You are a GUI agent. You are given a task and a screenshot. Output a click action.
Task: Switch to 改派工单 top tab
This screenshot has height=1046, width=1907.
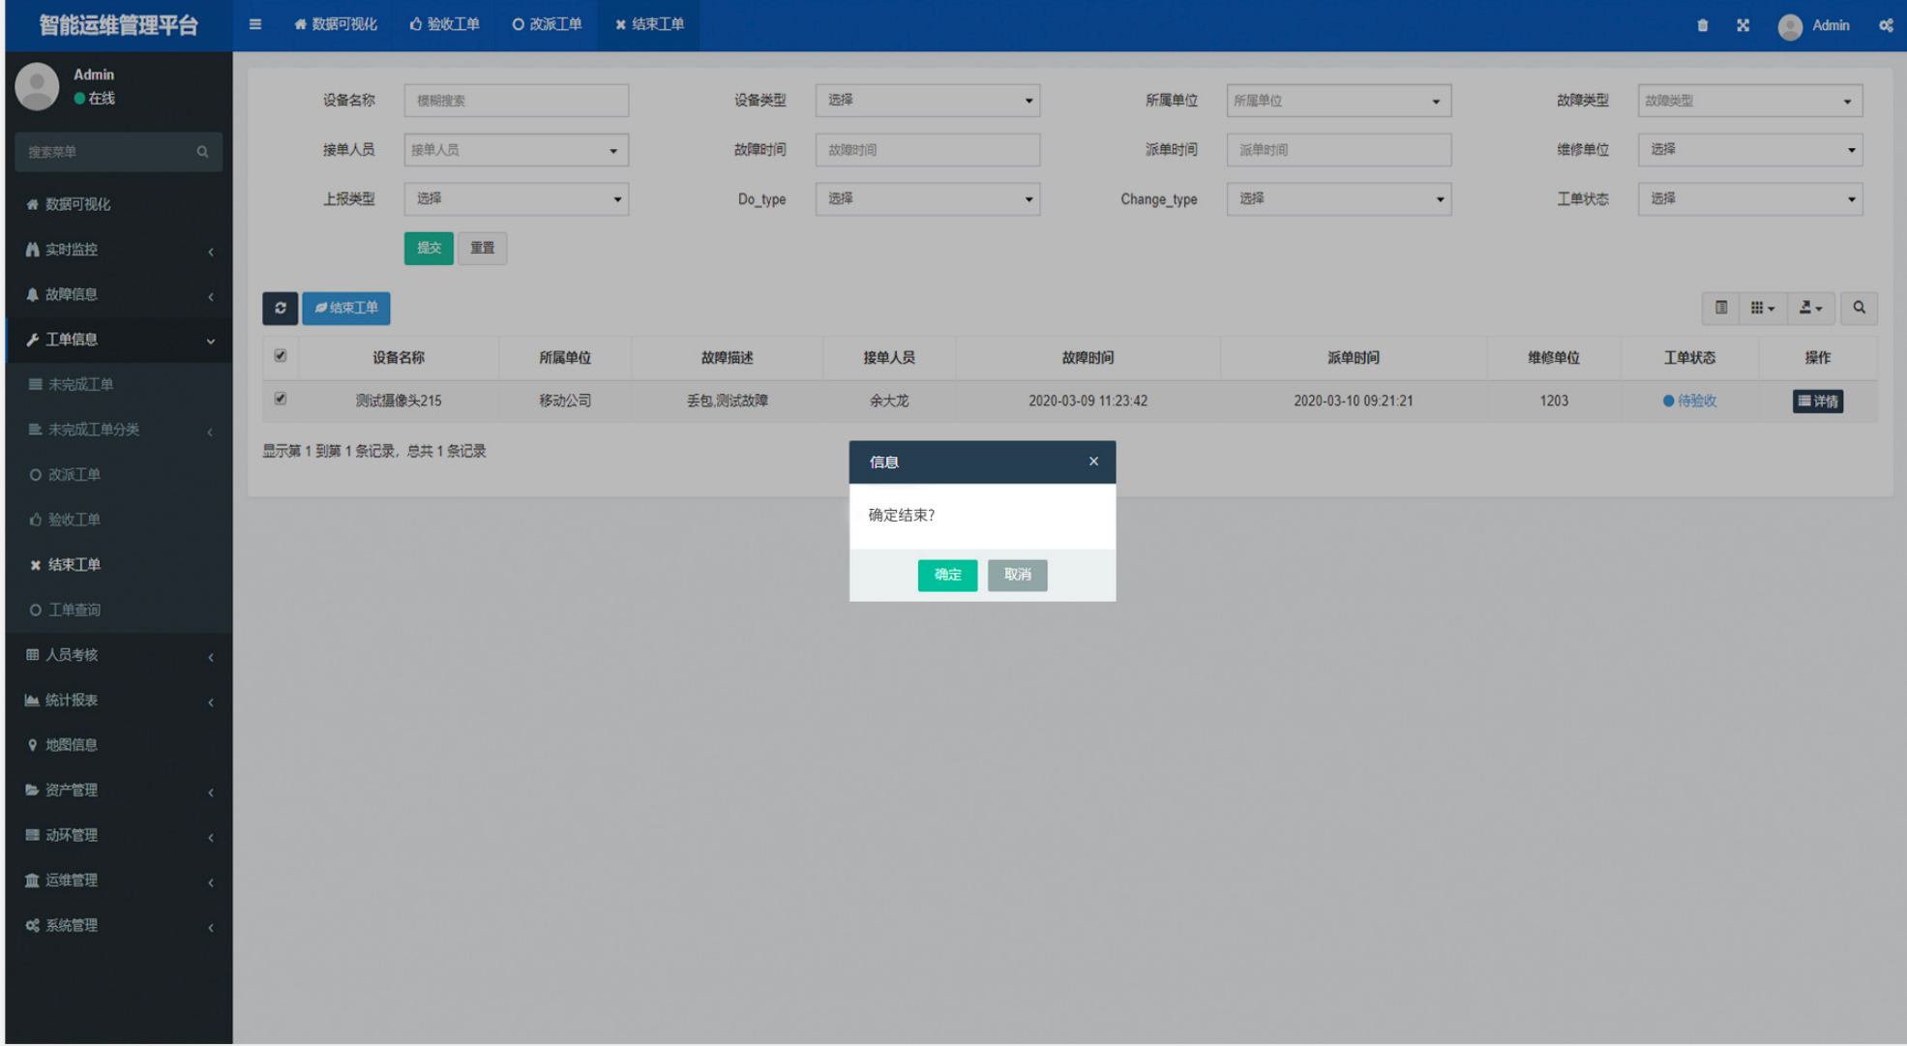(548, 24)
